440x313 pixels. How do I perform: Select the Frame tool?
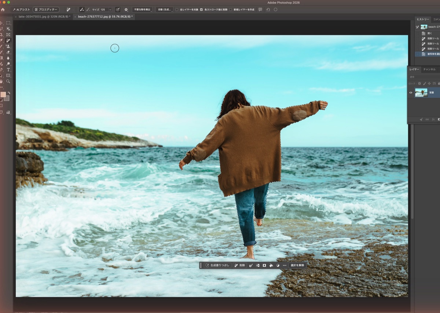point(8,34)
